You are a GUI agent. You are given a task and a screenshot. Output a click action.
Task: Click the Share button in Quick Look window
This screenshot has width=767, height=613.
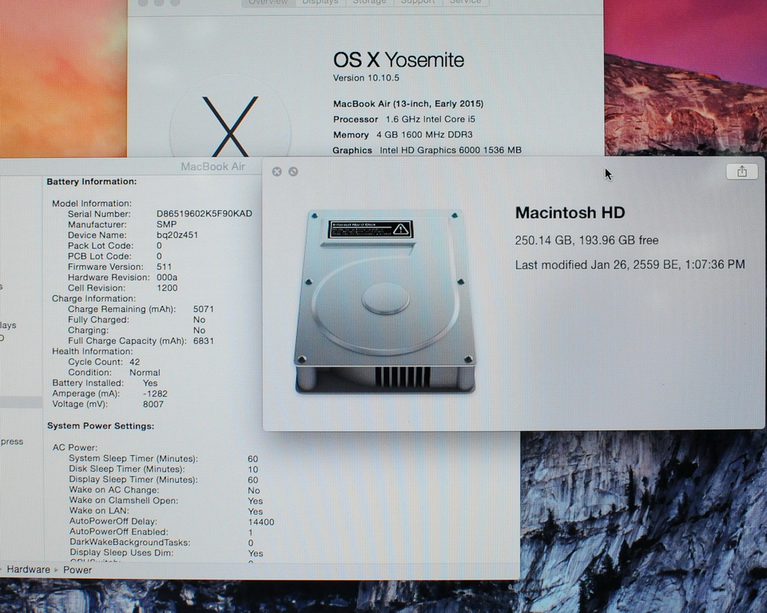coord(741,171)
